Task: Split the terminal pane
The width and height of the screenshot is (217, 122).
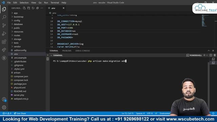Action: (211, 55)
